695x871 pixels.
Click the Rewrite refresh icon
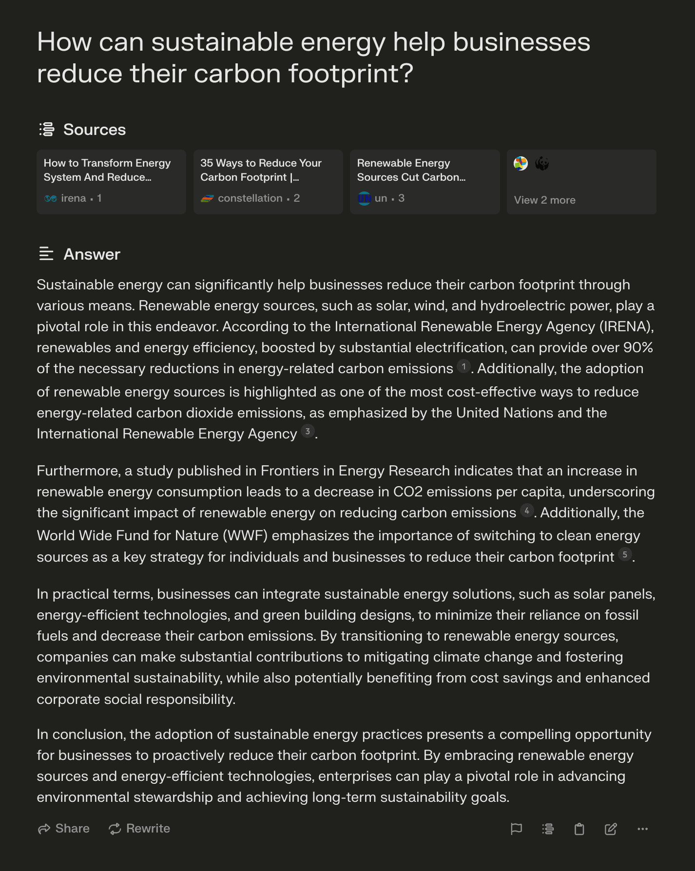click(115, 829)
